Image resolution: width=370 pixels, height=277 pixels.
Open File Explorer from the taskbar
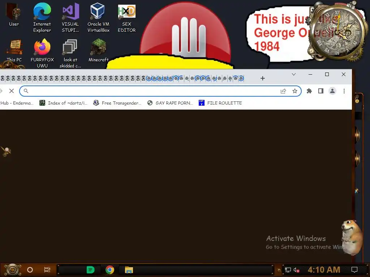tap(129, 270)
